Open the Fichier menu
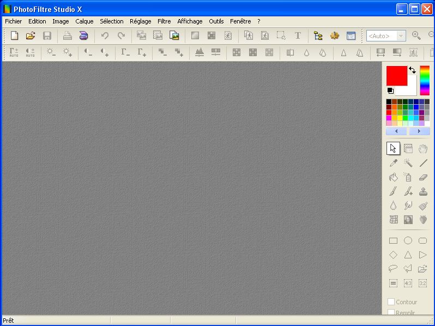This screenshot has width=435, height=326. [x=13, y=21]
